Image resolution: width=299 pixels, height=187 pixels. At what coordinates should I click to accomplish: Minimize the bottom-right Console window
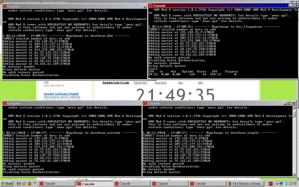285,103
